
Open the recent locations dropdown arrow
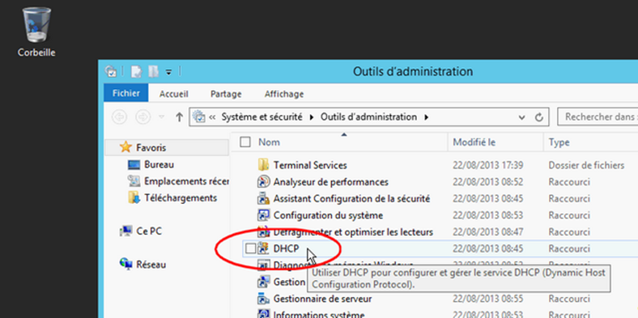point(162,117)
